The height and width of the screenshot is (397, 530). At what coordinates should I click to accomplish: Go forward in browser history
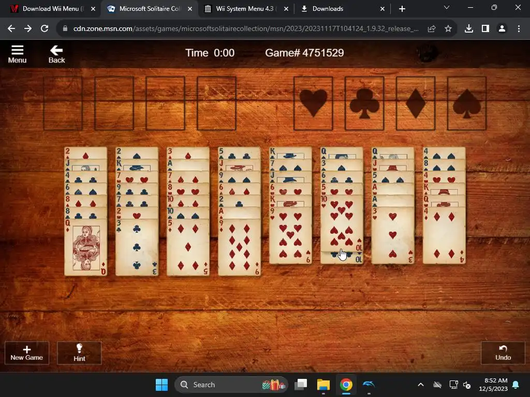pyautogui.click(x=28, y=29)
